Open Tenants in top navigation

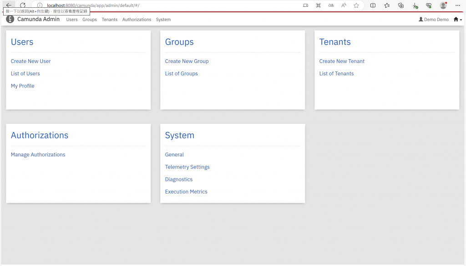pos(110,19)
